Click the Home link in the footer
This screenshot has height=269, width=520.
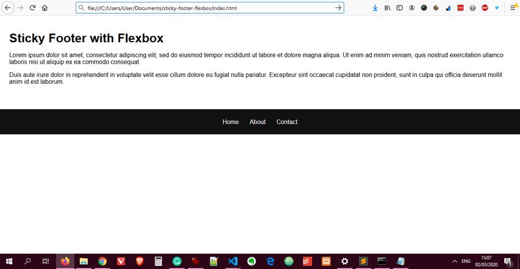pos(231,122)
